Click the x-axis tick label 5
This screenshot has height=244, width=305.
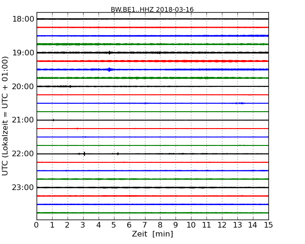pyautogui.click(x=114, y=225)
